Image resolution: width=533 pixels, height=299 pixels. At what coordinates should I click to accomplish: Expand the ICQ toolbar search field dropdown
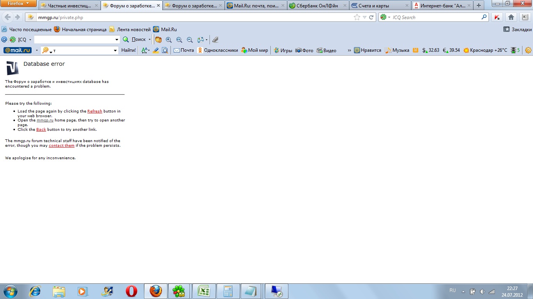pos(117,39)
